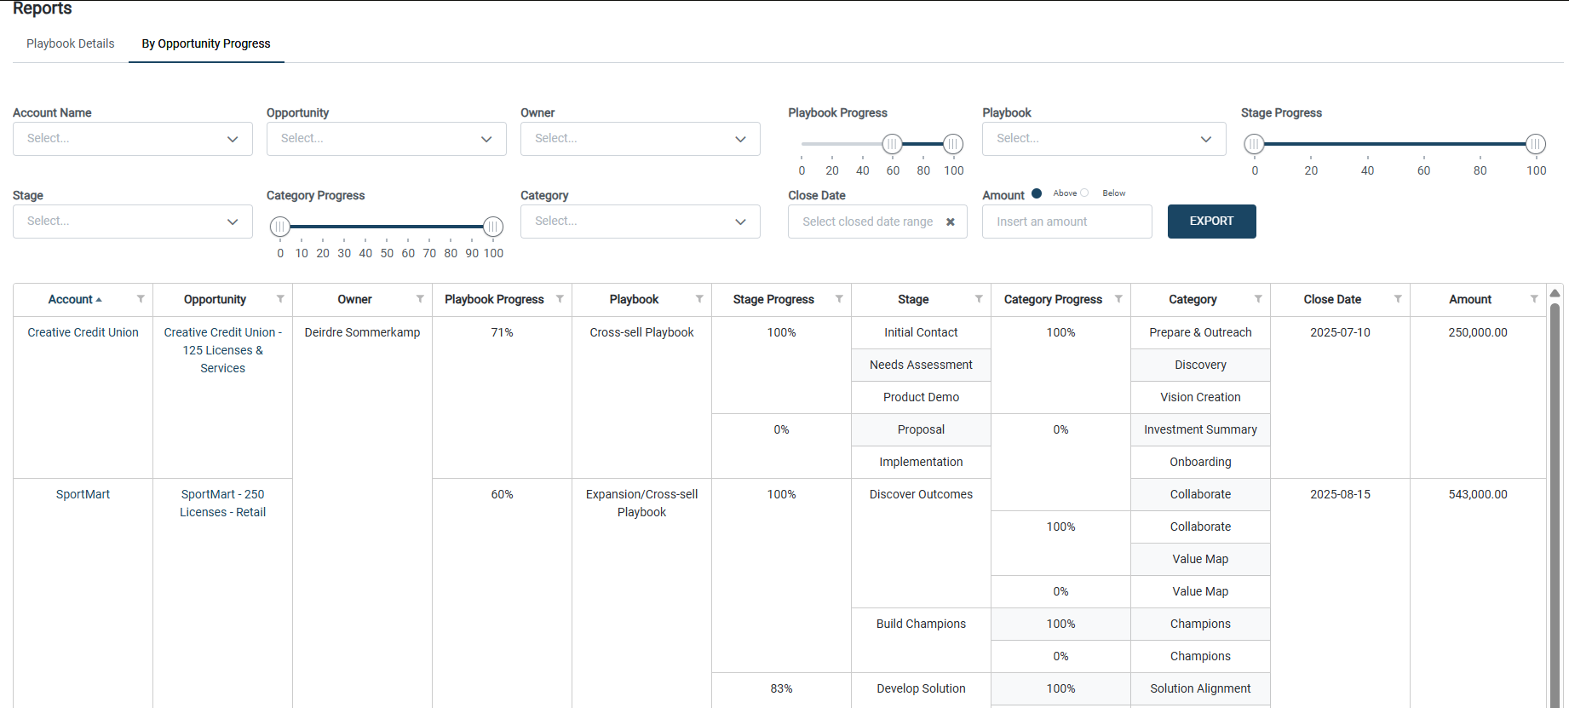Filter the Playbook Progress column
This screenshot has height=708, width=1569.
(x=560, y=299)
